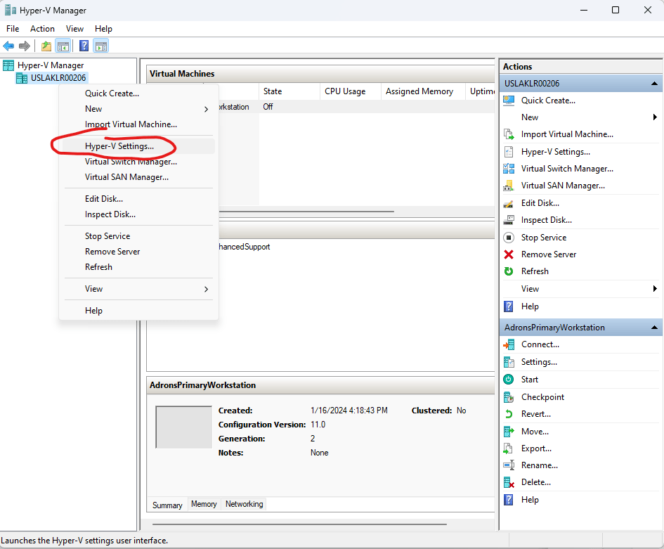Sort by the Assigned Memory column header

click(x=423, y=91)
